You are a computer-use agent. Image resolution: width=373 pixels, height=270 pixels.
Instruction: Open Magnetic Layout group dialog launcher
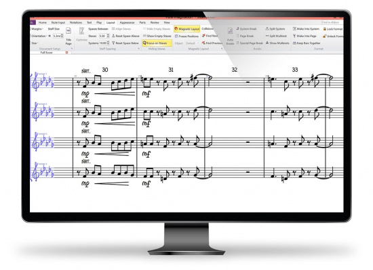point(222,49)
